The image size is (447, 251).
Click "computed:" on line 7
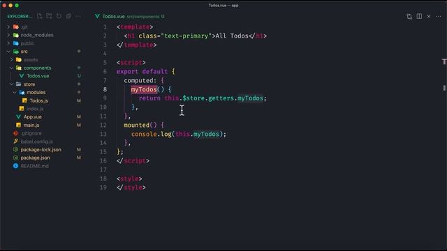(140, 81)
